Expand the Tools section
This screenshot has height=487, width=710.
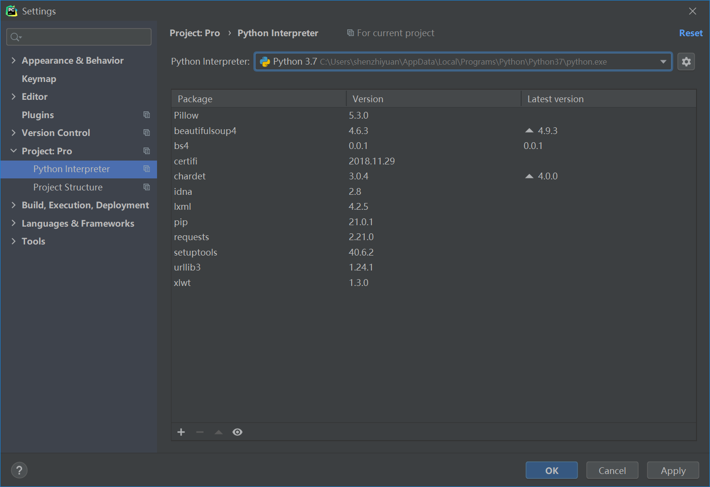(x=13, y=241)
